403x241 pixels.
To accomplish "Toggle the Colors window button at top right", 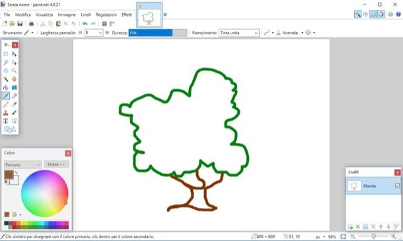I will click(381, 14).
